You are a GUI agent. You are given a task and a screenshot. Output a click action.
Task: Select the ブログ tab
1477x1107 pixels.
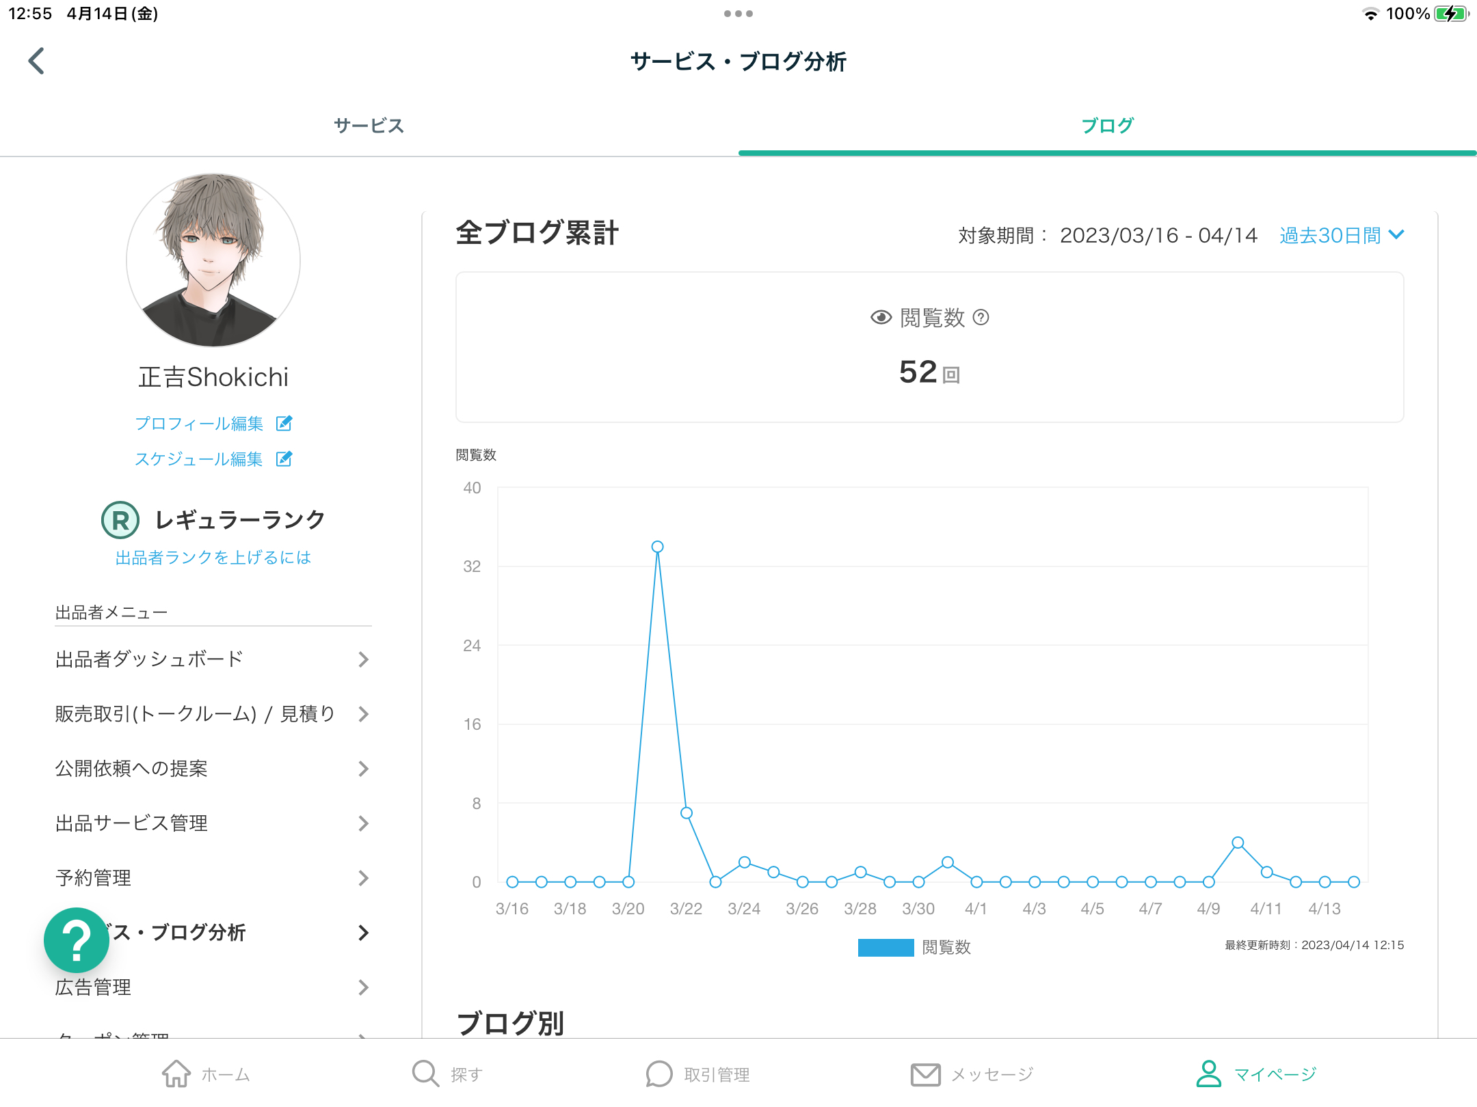tap(1107, 126)
